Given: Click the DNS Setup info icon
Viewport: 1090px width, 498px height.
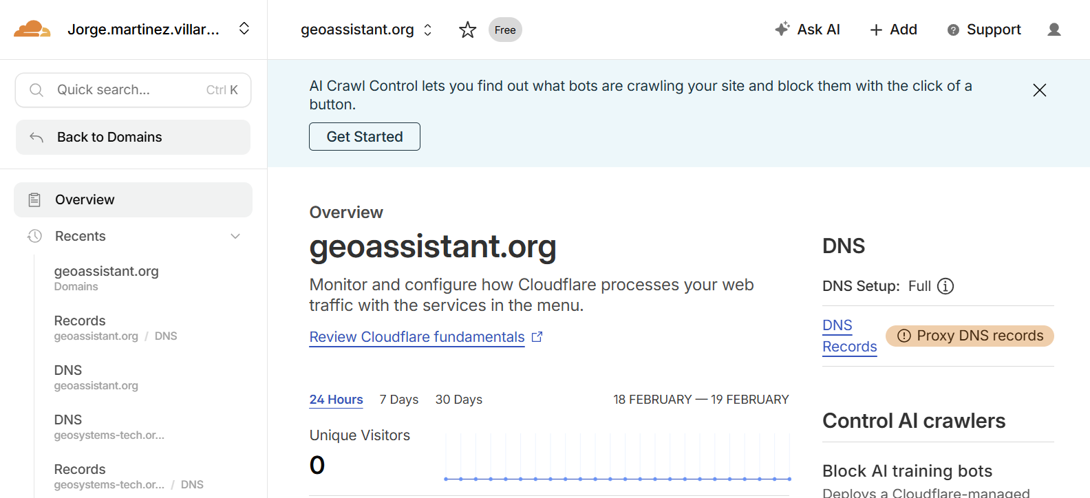Looking at the screenshot, I should click(945, 286).
